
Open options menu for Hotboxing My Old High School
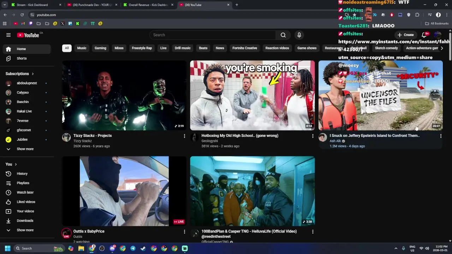coord(313,136)
